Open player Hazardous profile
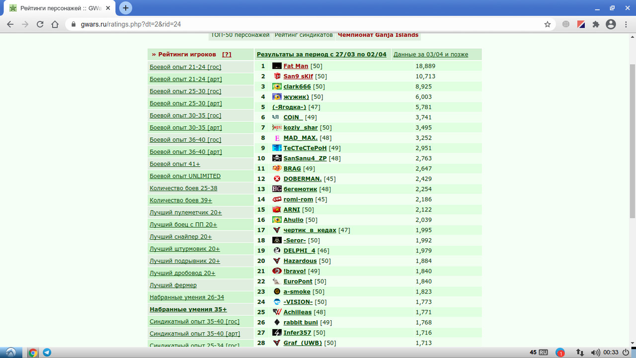The width and height of the screenshot is (636, 358). coord(300,261)
